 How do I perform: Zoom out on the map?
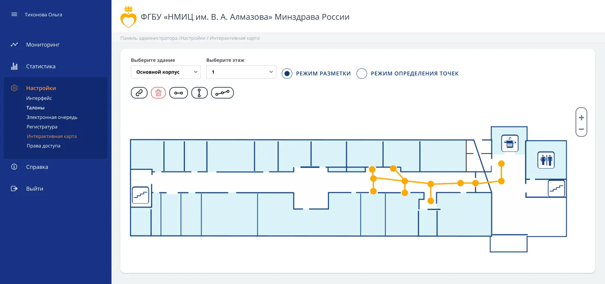tap(581, 129)
